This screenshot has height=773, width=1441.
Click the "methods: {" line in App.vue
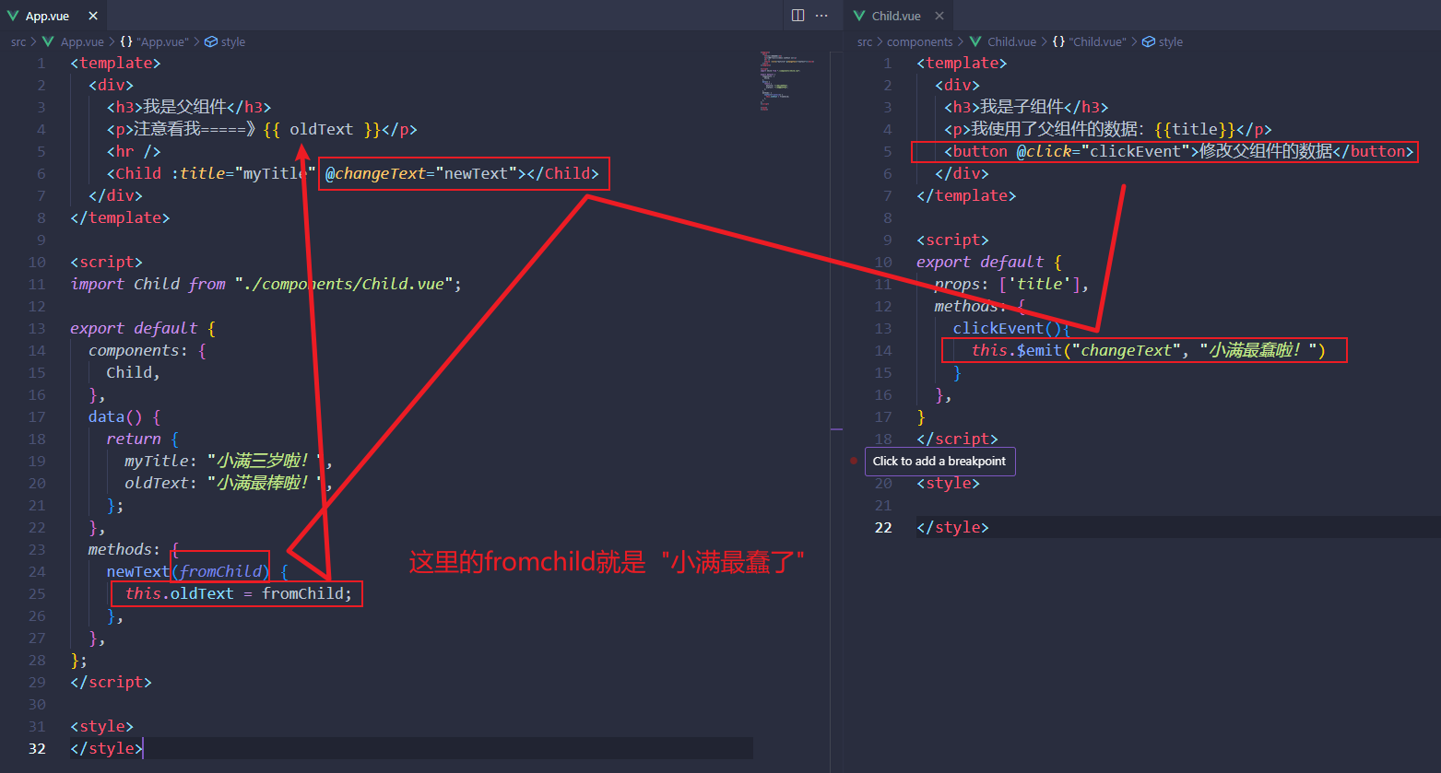pyautogui.click(x=134, y=549)
